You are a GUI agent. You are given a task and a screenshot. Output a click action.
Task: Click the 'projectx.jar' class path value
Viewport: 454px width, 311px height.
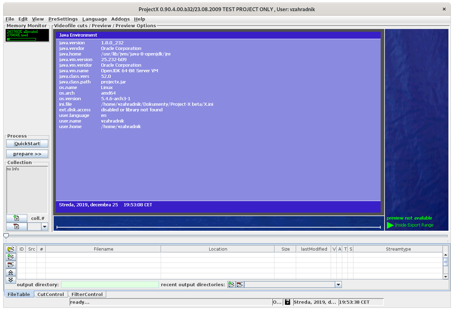click(113, 82)
